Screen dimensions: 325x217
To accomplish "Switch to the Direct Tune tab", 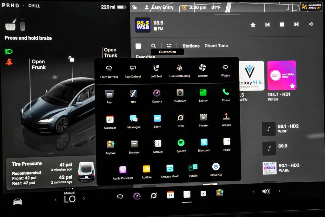I will 216,46.
